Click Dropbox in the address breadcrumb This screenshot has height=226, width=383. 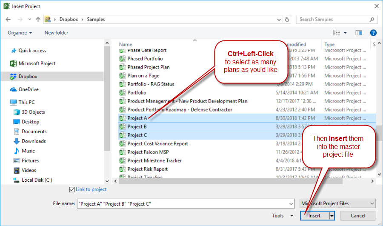pos(69,20)
